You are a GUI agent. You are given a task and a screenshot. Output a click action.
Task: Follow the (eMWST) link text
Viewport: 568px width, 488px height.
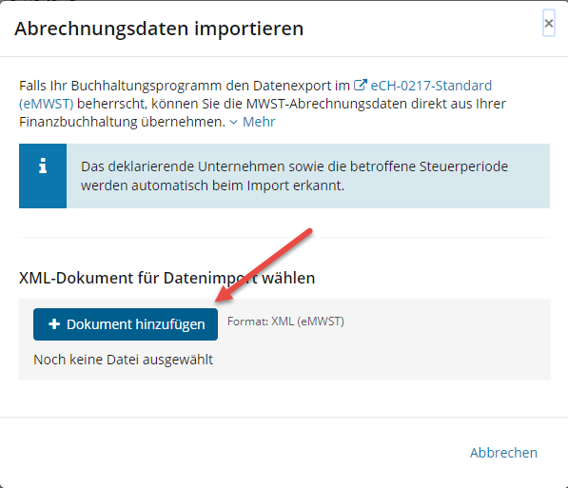click(47, 104)
